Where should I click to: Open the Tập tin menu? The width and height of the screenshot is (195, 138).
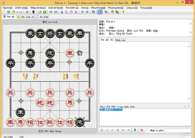click(x=8, y=7)
